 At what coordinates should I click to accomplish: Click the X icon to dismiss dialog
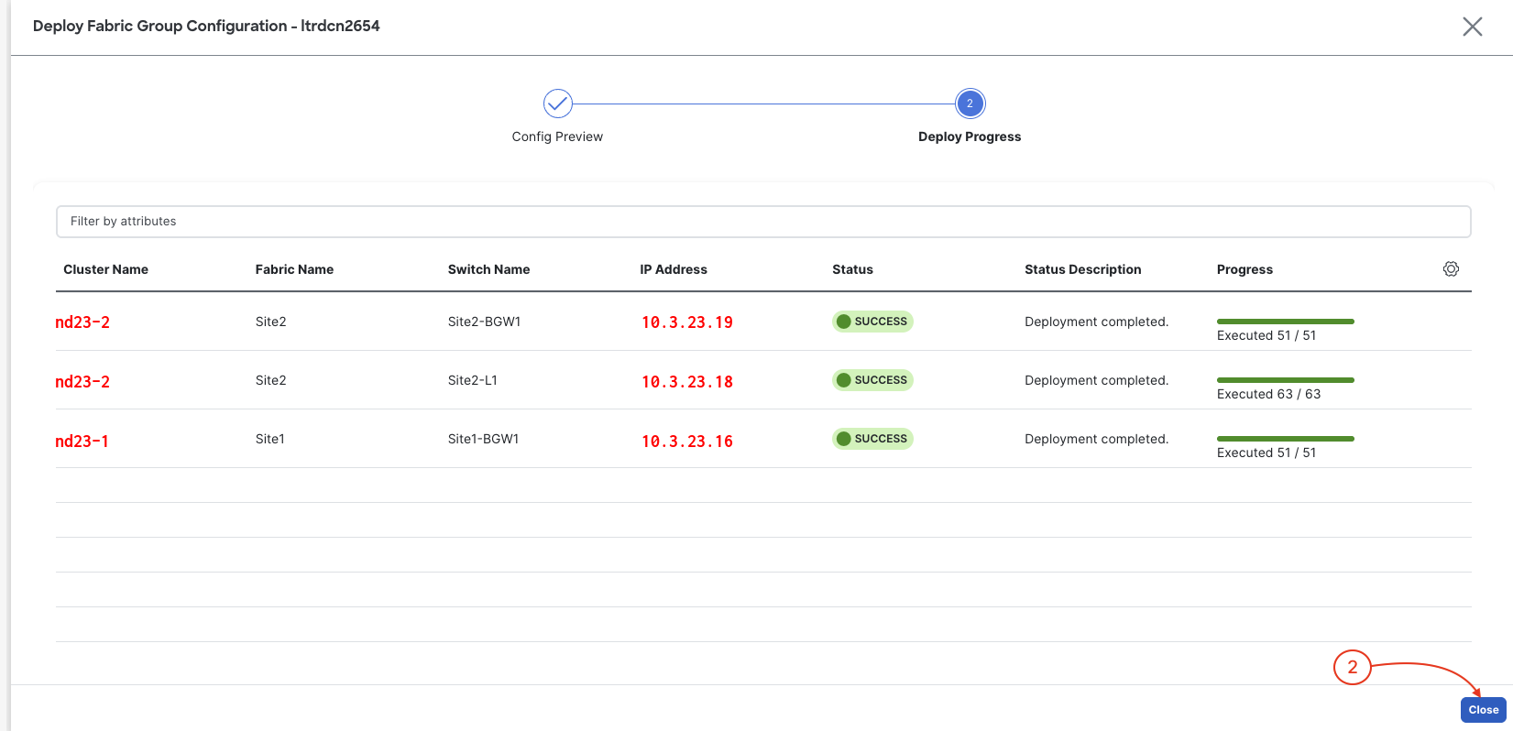click(1472, 27)
